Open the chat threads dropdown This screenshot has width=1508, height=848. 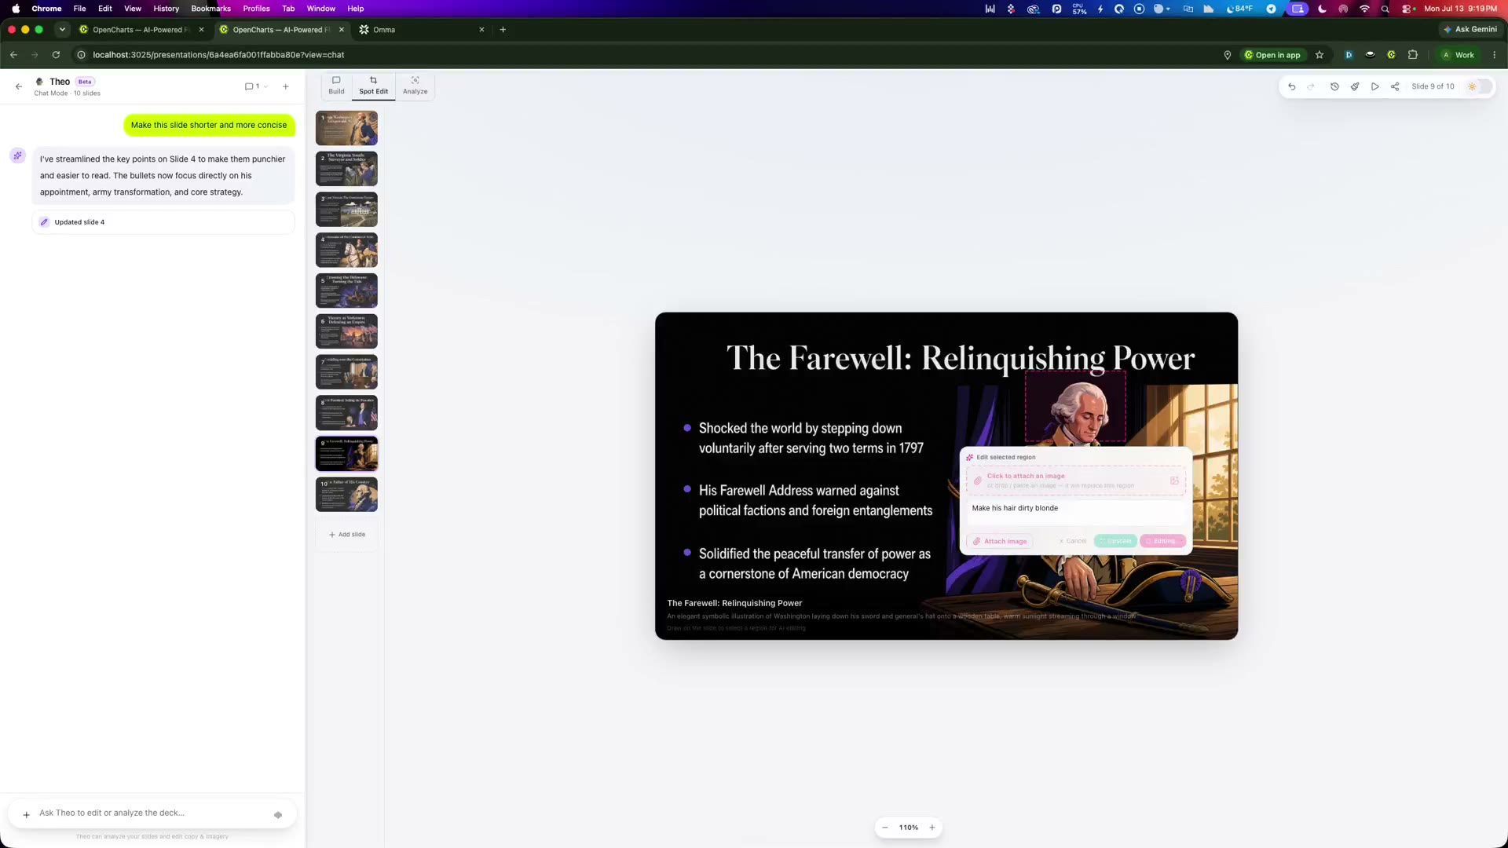pyautogui.click(x=257, y=86)
